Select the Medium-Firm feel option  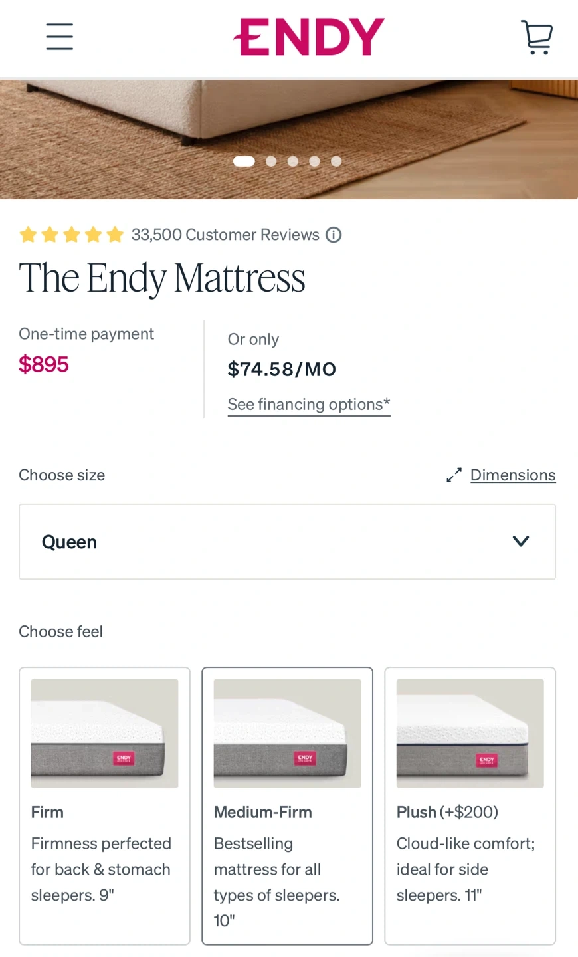click(x=287, y=805)
